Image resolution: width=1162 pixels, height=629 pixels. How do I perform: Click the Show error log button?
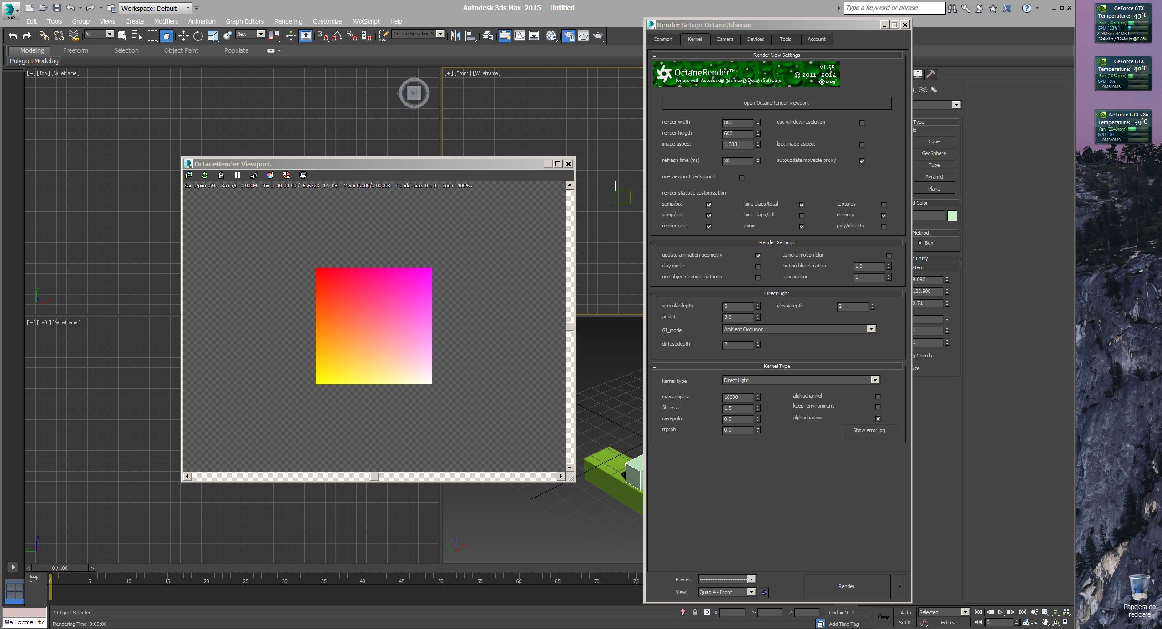tap(869, 430)
